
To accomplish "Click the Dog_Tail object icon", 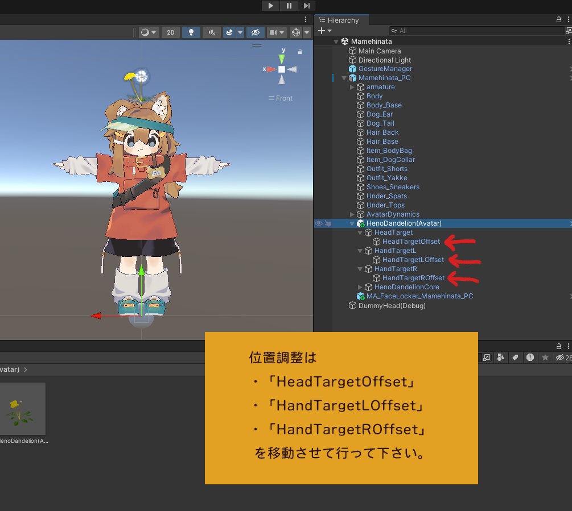I will point(360,123).
